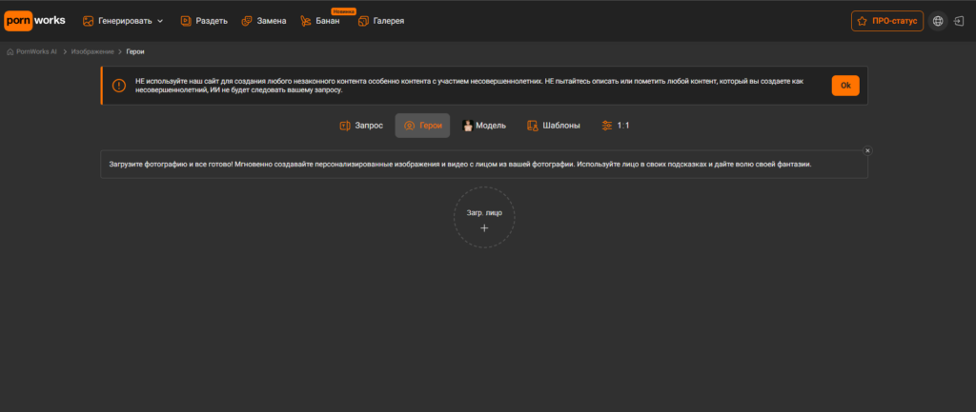Click the login icon at top right

[x=959, y=21]
